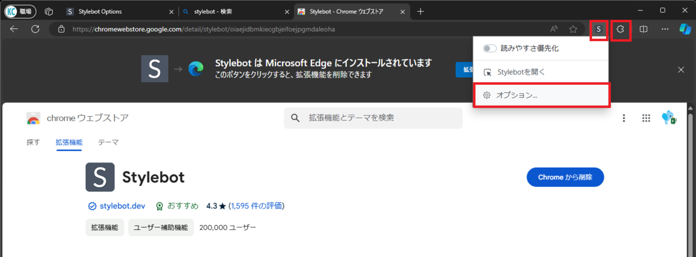Image resolution: width=696 pixels, height=257 pixels.
Task: Toggle 読みやすさ優先化 switch
Action: pyautogui.click(x=490, y=49)
